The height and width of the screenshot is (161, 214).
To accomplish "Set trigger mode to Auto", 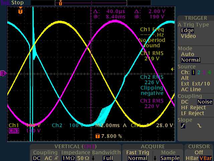I will (187, 54).
